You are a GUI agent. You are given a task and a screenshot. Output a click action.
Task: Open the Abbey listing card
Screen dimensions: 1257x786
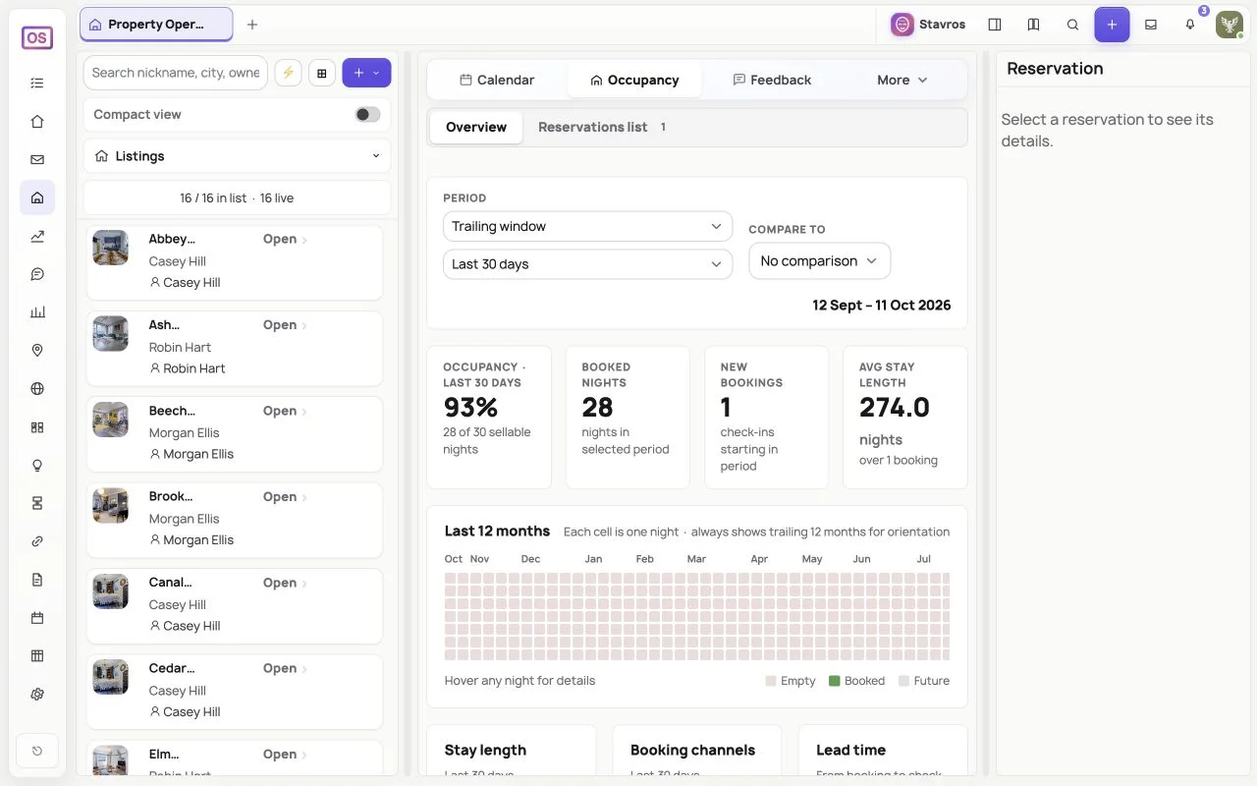(235, 262)
